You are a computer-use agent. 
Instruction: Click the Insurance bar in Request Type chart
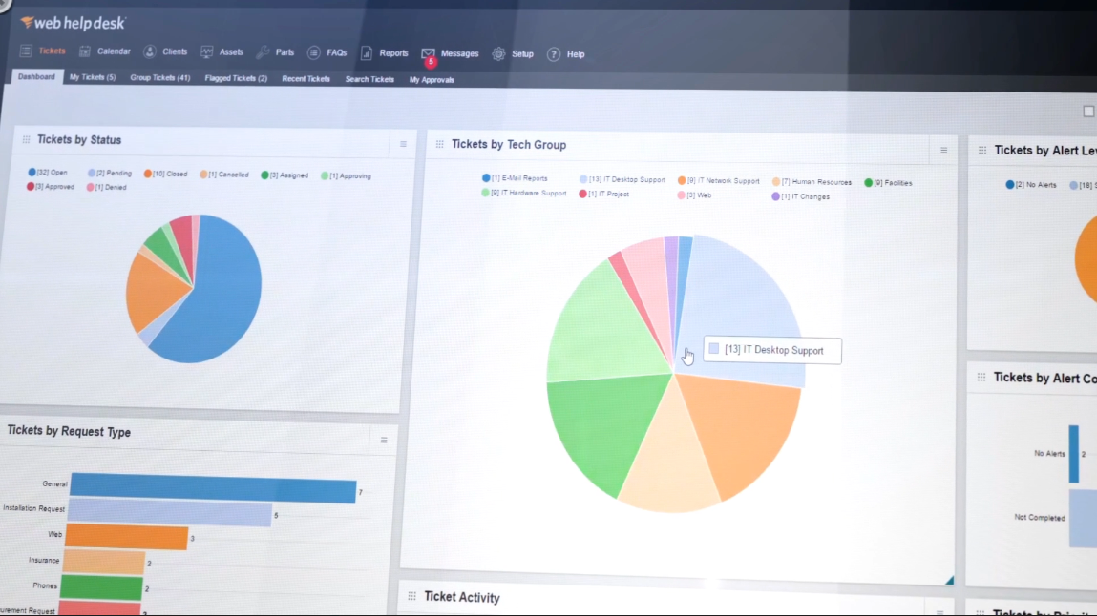coord(103,562)
